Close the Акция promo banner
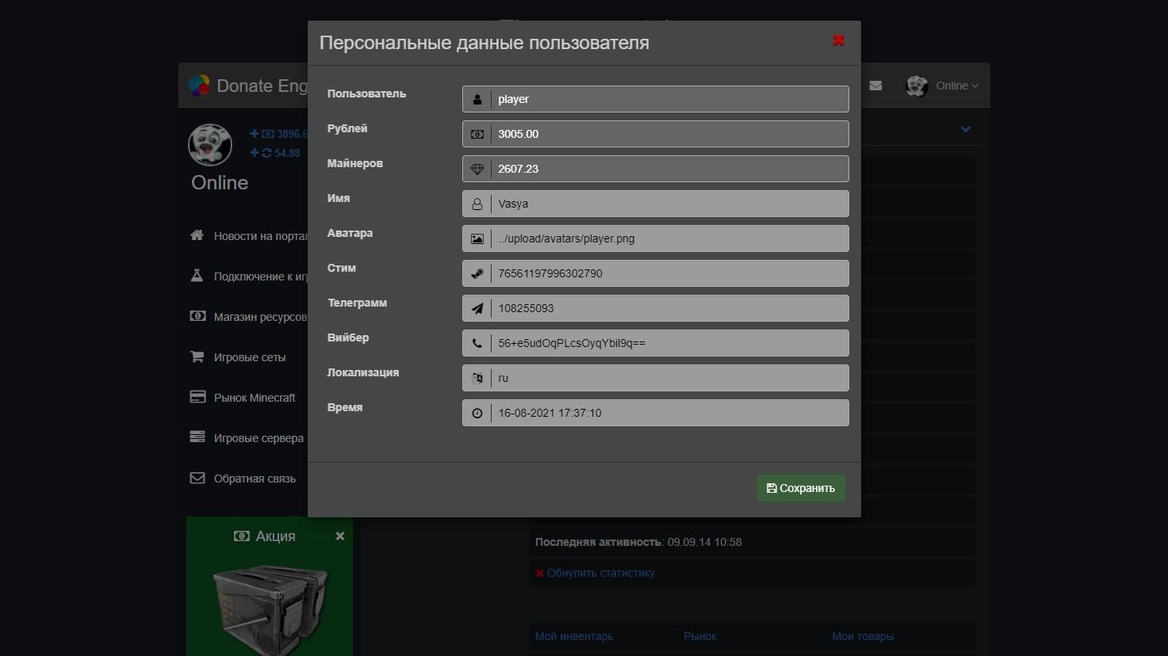Screen dimensions: 1168x656 pyautogui.click(x=340, y=536)
